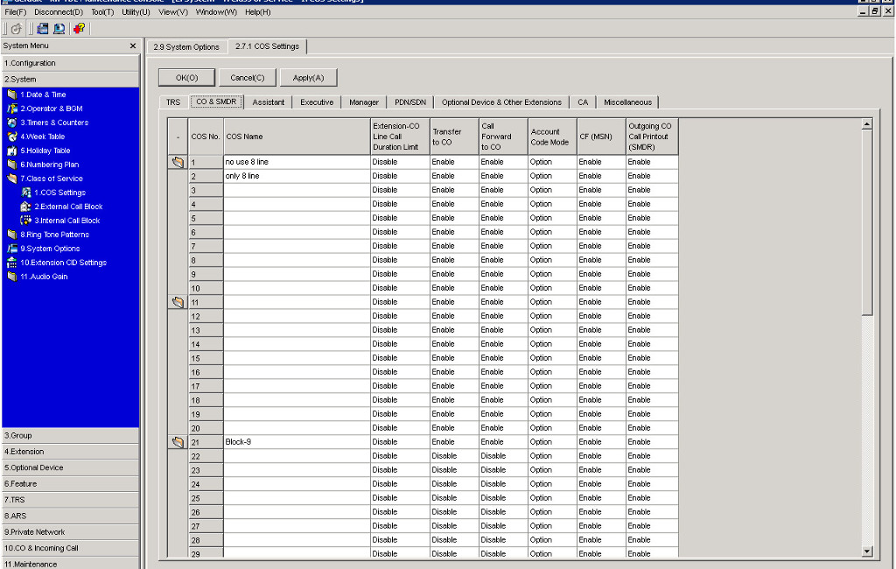The image size is (896, 569).
Task: Select the 2.7.1 COS Settings tab
Action: [268, 46]
